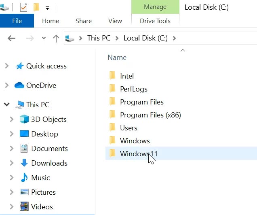Screen dimensions: 257x215
Task: Sort by the Name column header
Action: click(117, 57)
